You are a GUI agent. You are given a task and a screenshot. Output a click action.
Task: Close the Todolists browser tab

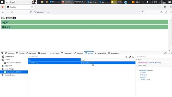tap(32, 7)
